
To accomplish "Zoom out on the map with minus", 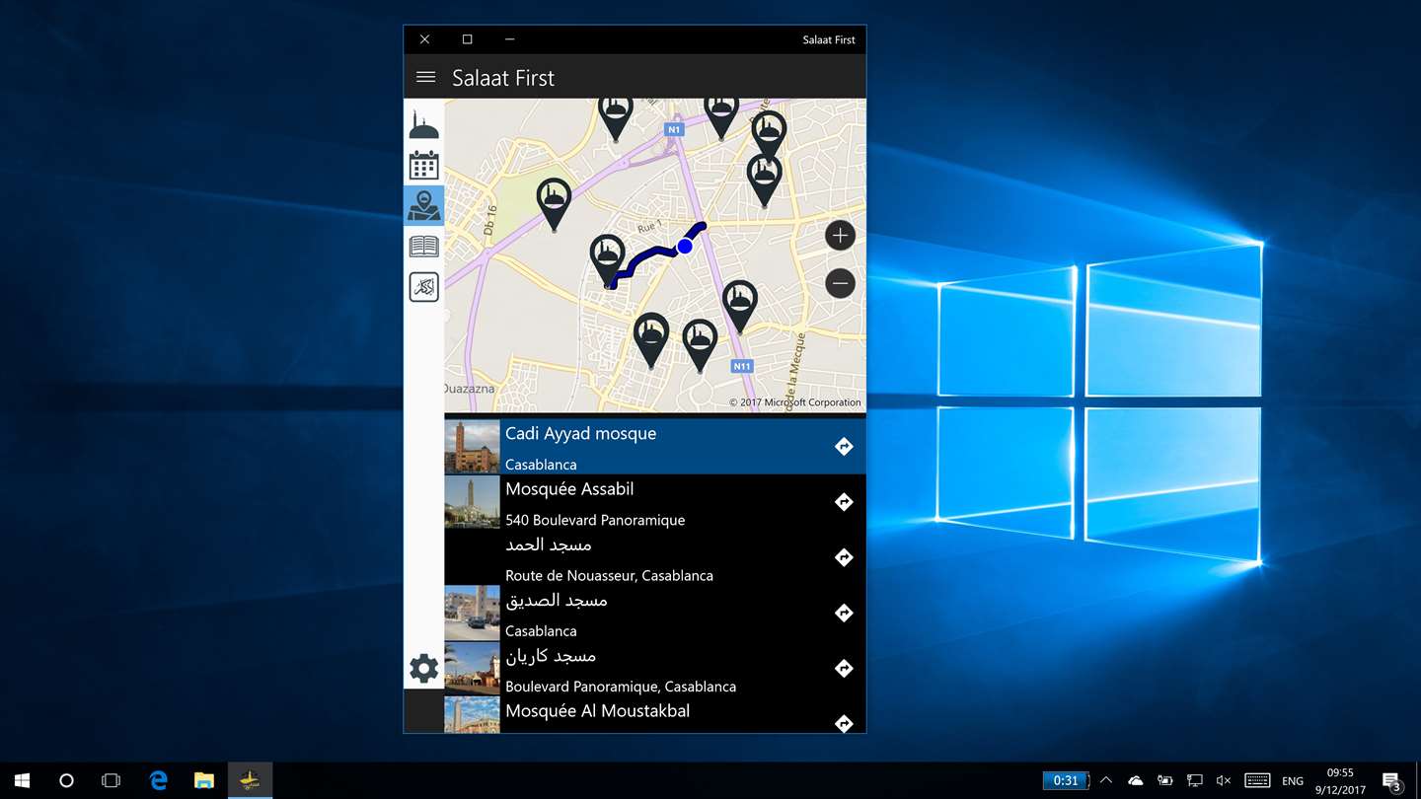I will point(840,284).
